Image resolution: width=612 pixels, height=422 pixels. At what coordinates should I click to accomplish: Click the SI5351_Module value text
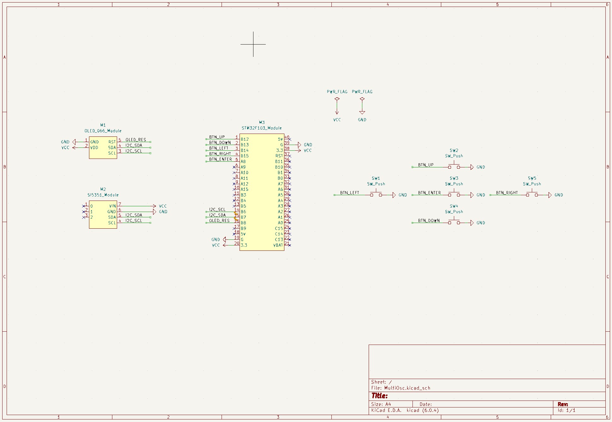pos(103,195)
